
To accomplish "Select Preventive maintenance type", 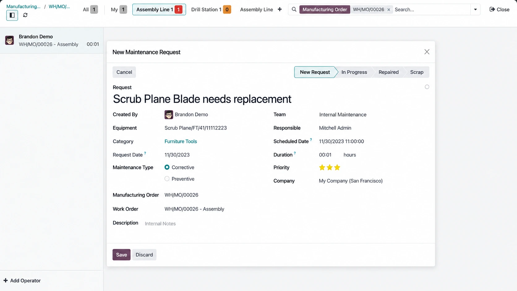I will (x=167, y=179).
